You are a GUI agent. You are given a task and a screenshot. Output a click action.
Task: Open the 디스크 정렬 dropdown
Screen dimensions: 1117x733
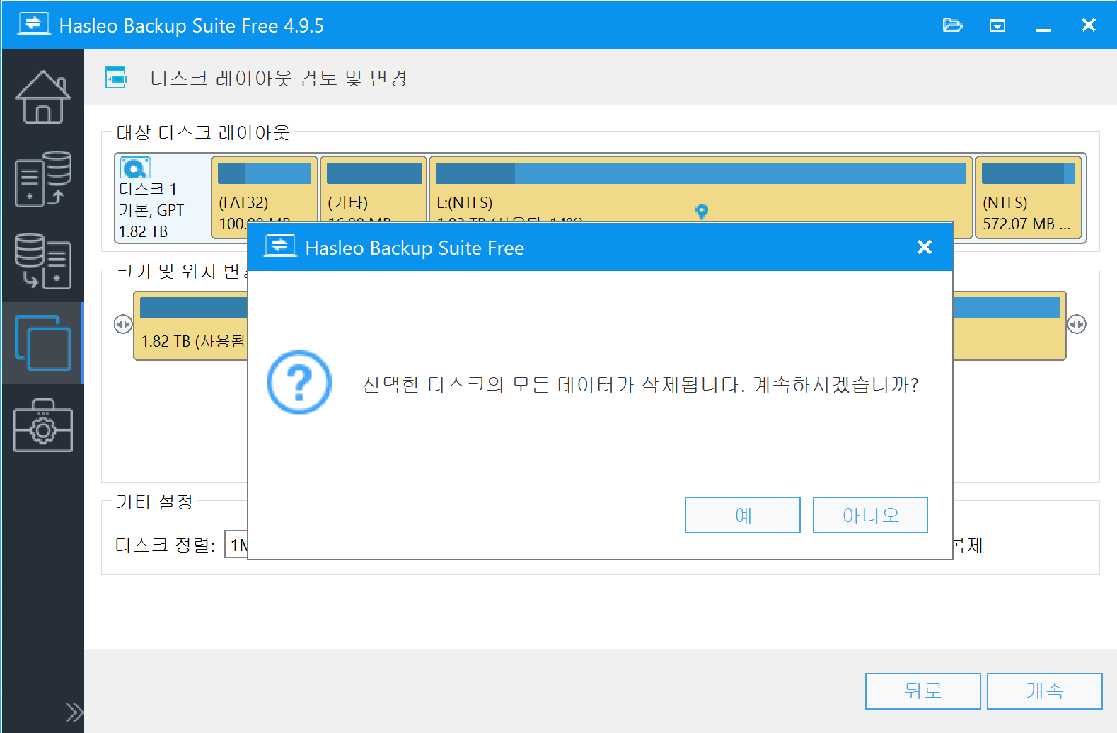(x=236, y=544)
